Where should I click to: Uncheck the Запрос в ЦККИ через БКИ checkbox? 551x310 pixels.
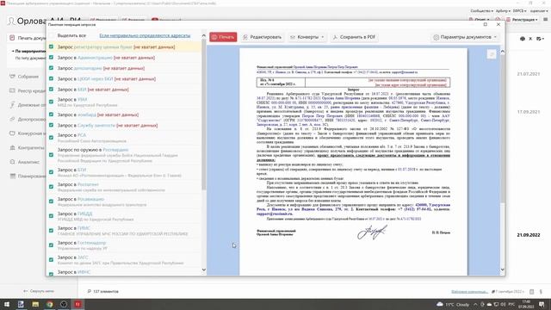click(x=52, y=78)
